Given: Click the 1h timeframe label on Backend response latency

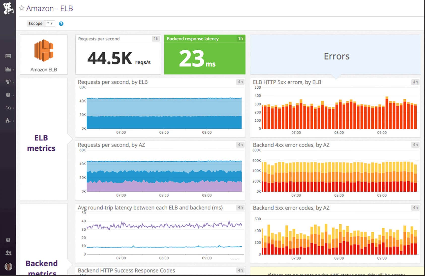Looking at the screenshot, I should [x=240, y=39].
